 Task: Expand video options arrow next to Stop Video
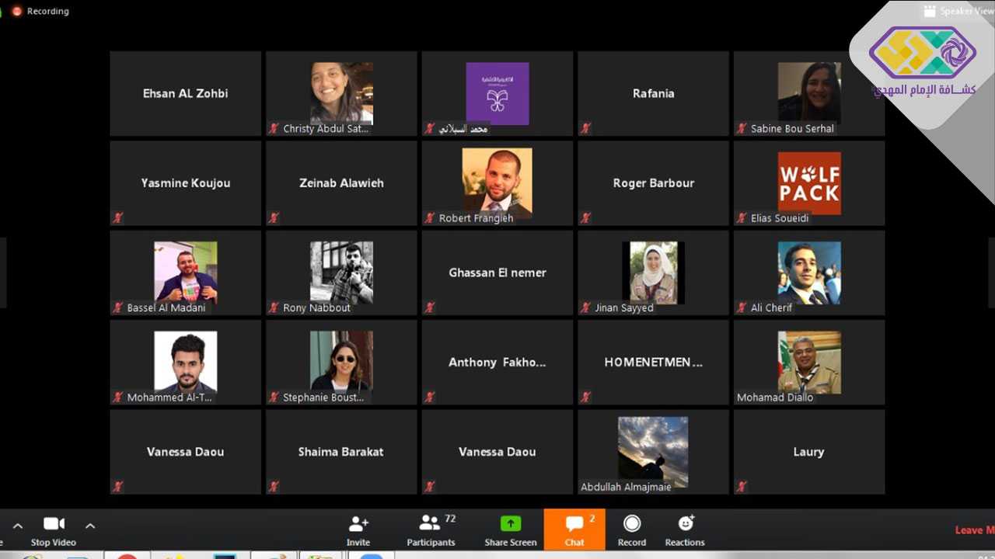[90, 526]
